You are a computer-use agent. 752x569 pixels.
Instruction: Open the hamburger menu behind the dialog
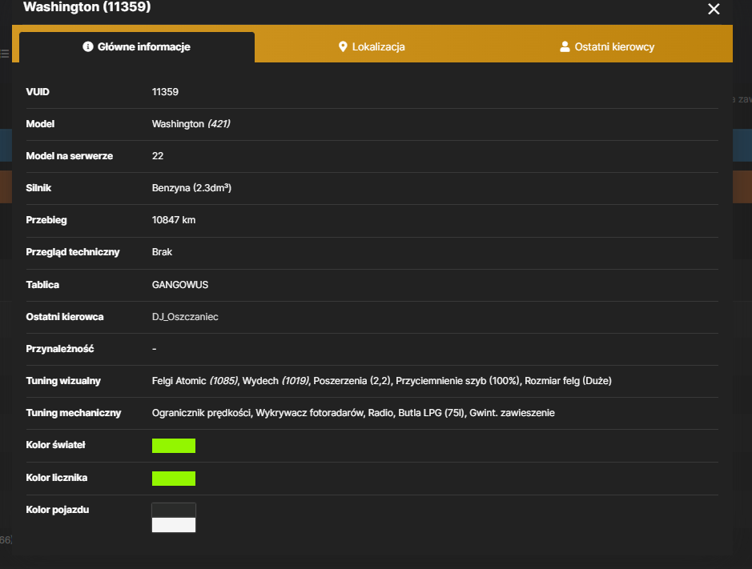click(5, 54)
